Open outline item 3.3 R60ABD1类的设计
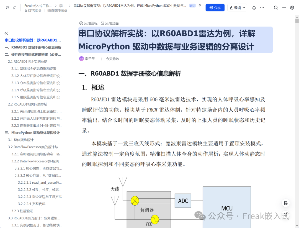The height and width of the screenshot is (228, 299). point(34,218)
